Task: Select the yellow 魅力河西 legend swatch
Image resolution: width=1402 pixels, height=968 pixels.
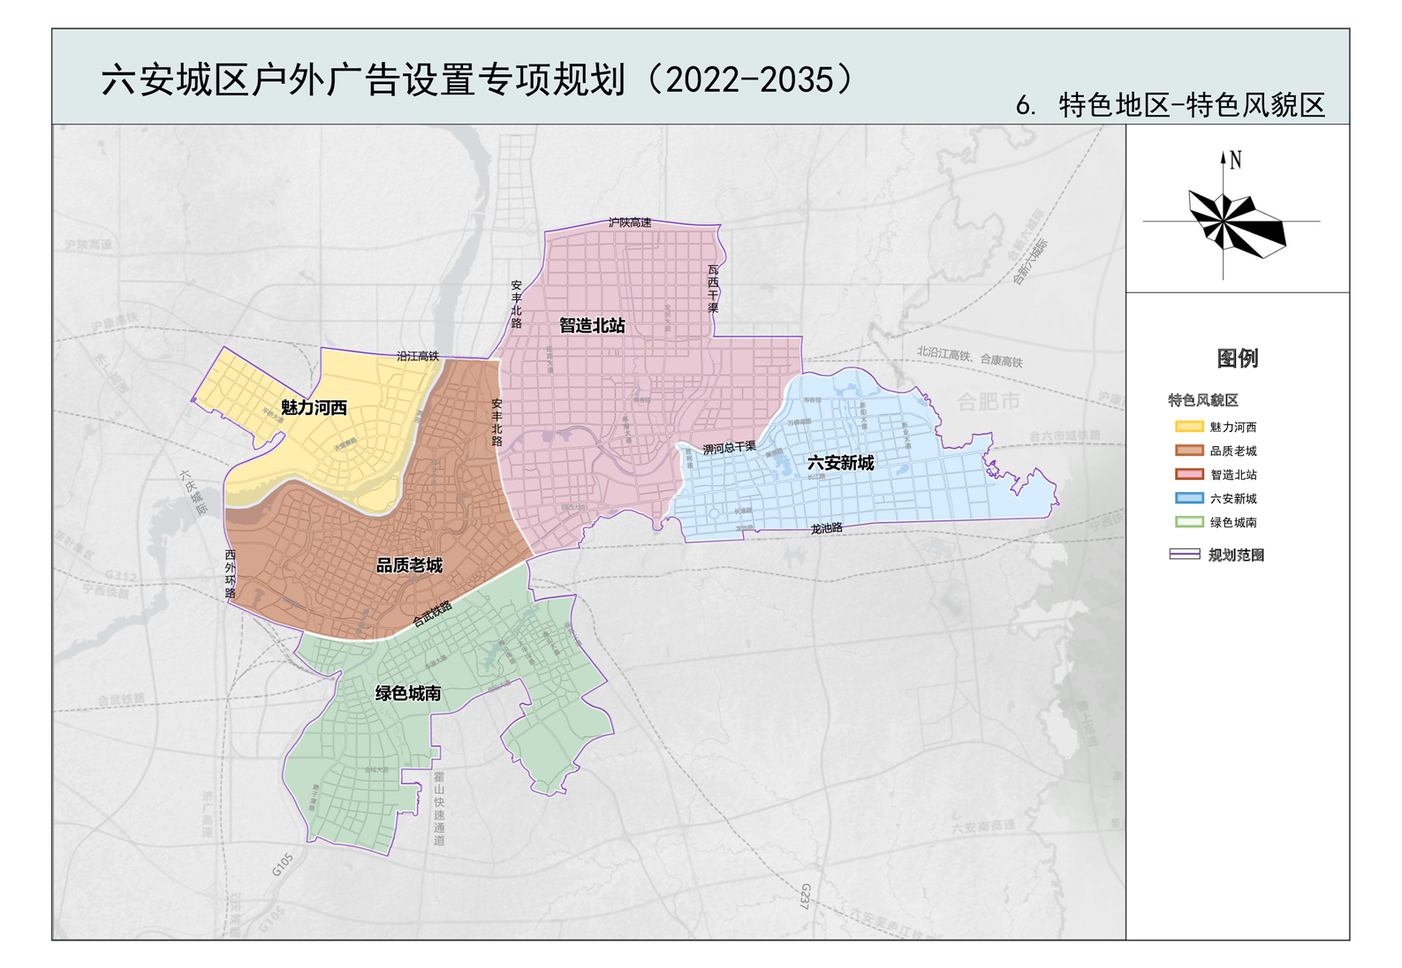Action: coord(1188,427)
